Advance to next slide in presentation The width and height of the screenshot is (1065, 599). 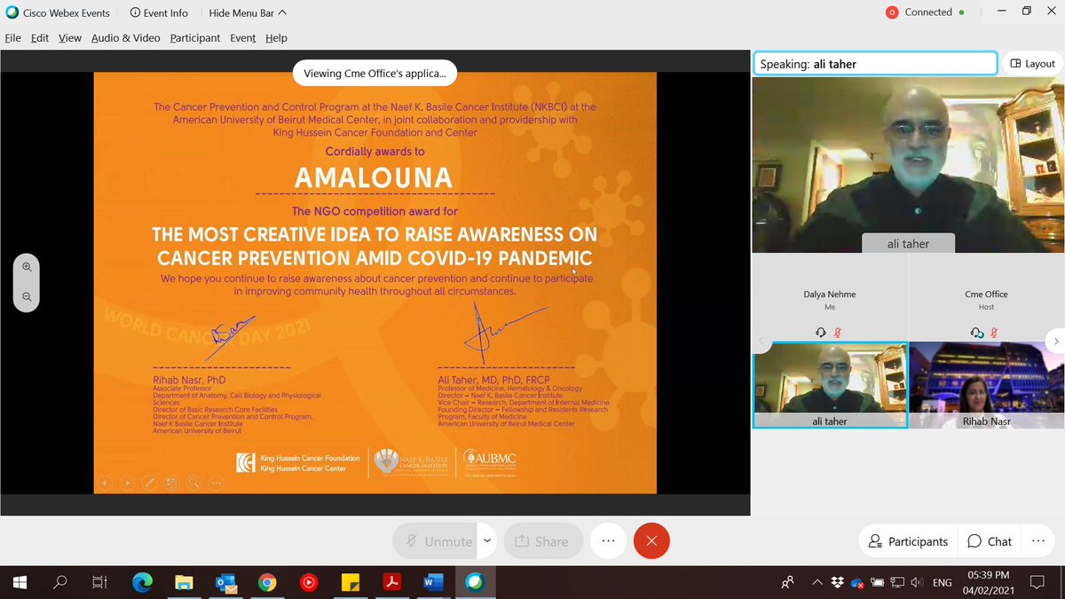coord(128,483)
